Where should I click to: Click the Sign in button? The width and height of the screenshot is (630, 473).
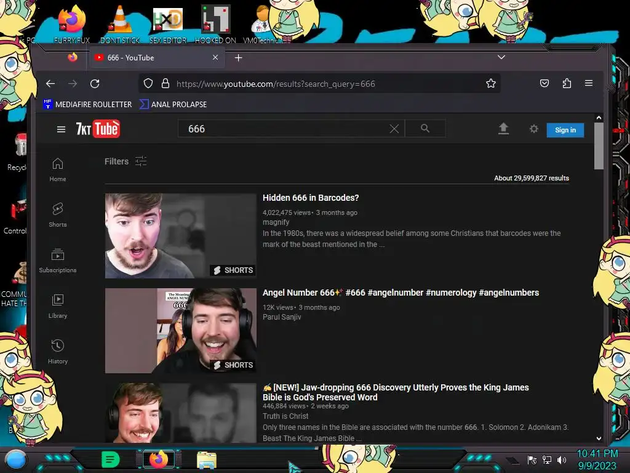(565, 130)
